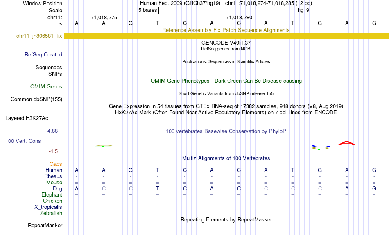This screenshot has width=389, height=235.
Task: Open the 100 Vert. Cons track label
Action: [x=23, y=141]
